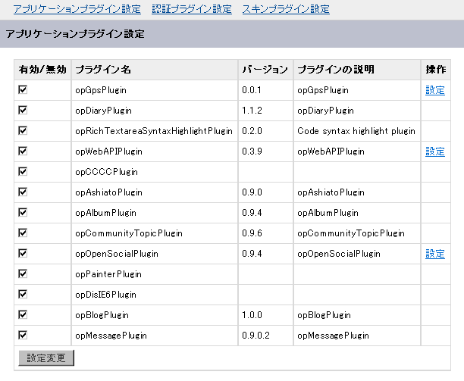This screenshot has width=464, height=381.
Task: Disable the opRichTextareaSyntaxHighlightPlugin checkbox
Action: click(x=23, y=130)
